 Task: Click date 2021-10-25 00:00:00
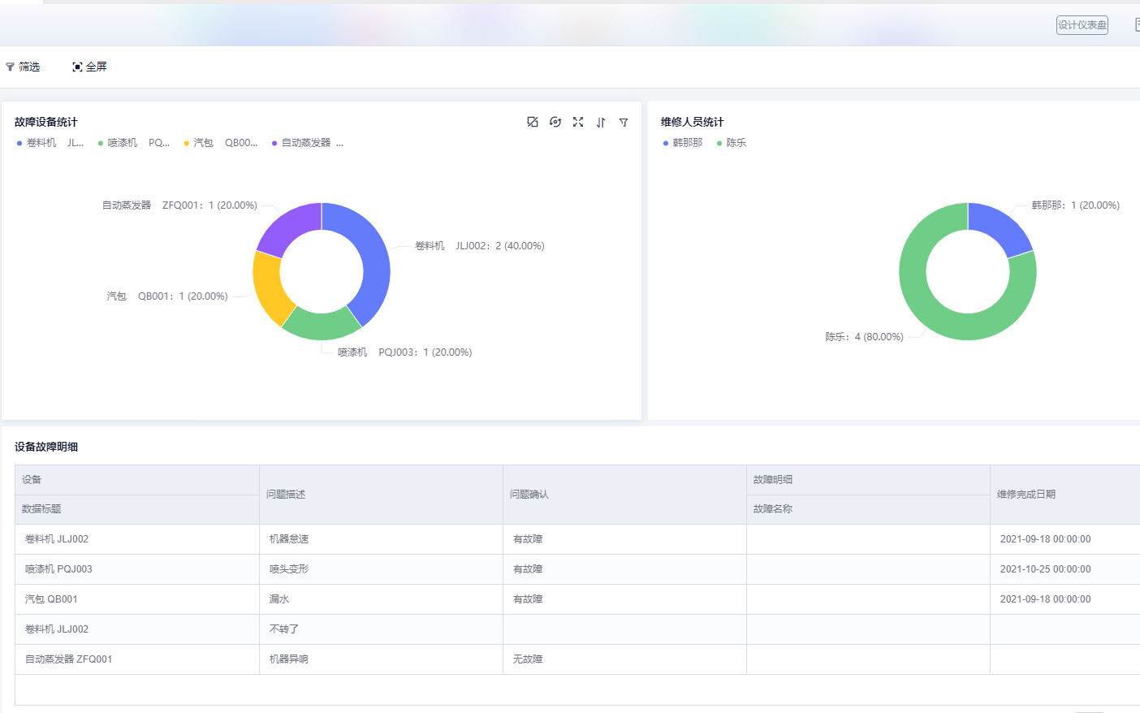(1046, 569)
